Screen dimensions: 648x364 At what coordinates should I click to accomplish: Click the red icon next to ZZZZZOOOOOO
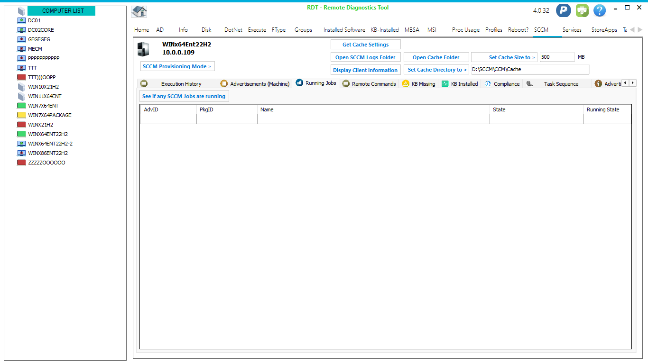tap(21, 163)
